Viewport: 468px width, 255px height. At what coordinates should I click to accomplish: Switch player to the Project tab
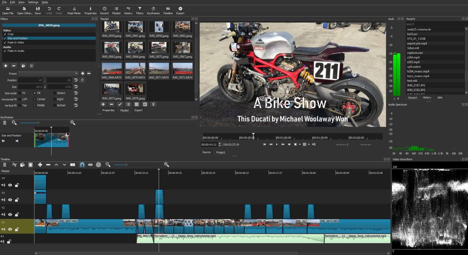tap(220, 152)
